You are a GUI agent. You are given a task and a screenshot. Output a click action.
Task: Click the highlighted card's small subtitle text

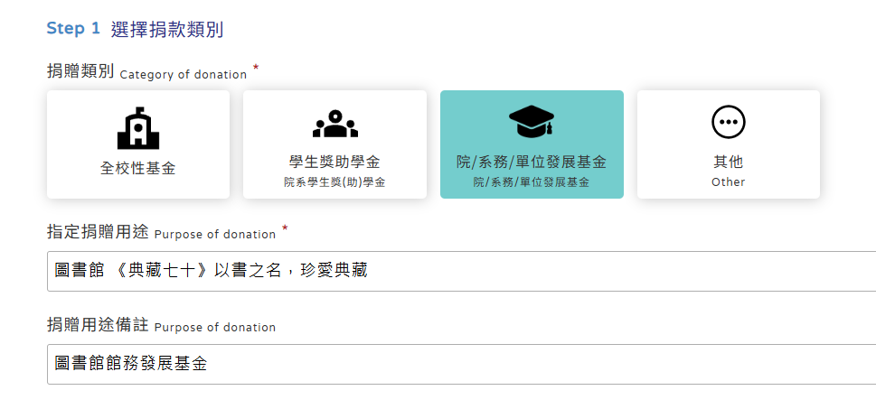click(x=532, y=182)
